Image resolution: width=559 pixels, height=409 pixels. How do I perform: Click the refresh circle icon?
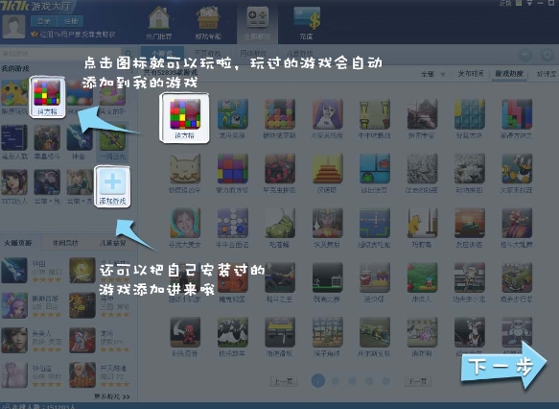tap(547, 55)
